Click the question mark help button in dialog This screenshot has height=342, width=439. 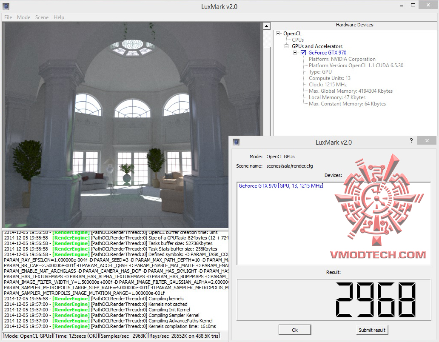[411, 140]
